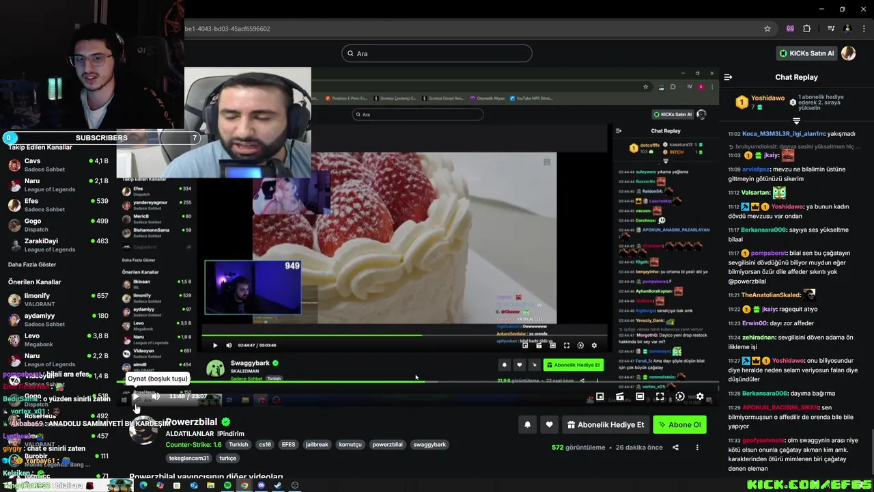
Task: Open Chrome extensions puzzle icon
Action: click(807, 29)
